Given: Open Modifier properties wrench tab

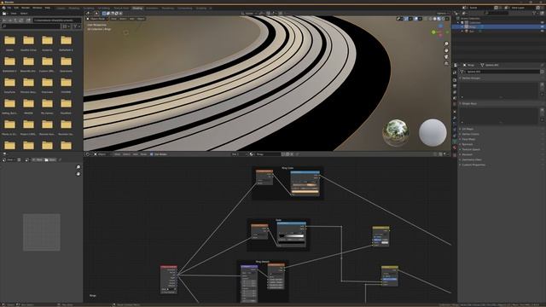Looking at the screenshot, I should pos(455,119).
